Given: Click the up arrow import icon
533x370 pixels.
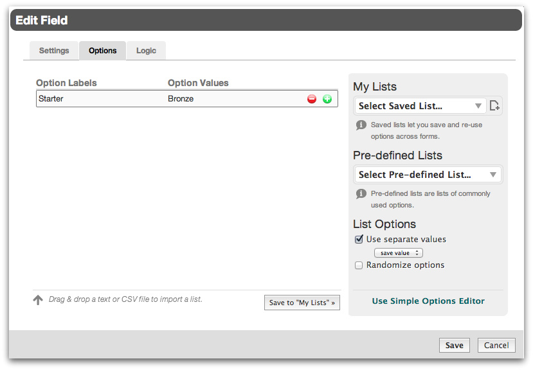Looking at the screenshot, I should [38, 299].
